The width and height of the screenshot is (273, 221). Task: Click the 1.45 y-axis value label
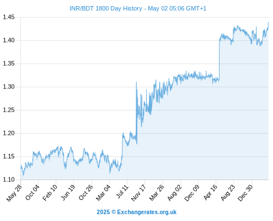(9, 17)
